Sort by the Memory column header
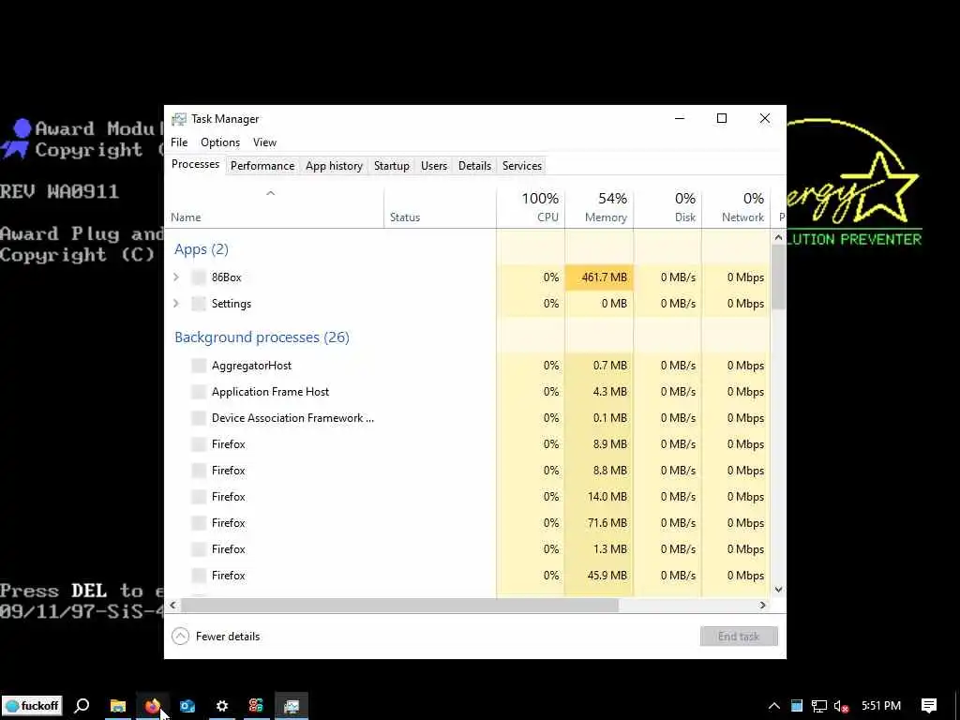Image resolution: width=960 pixels, height=720 pixels. point(599,207)
